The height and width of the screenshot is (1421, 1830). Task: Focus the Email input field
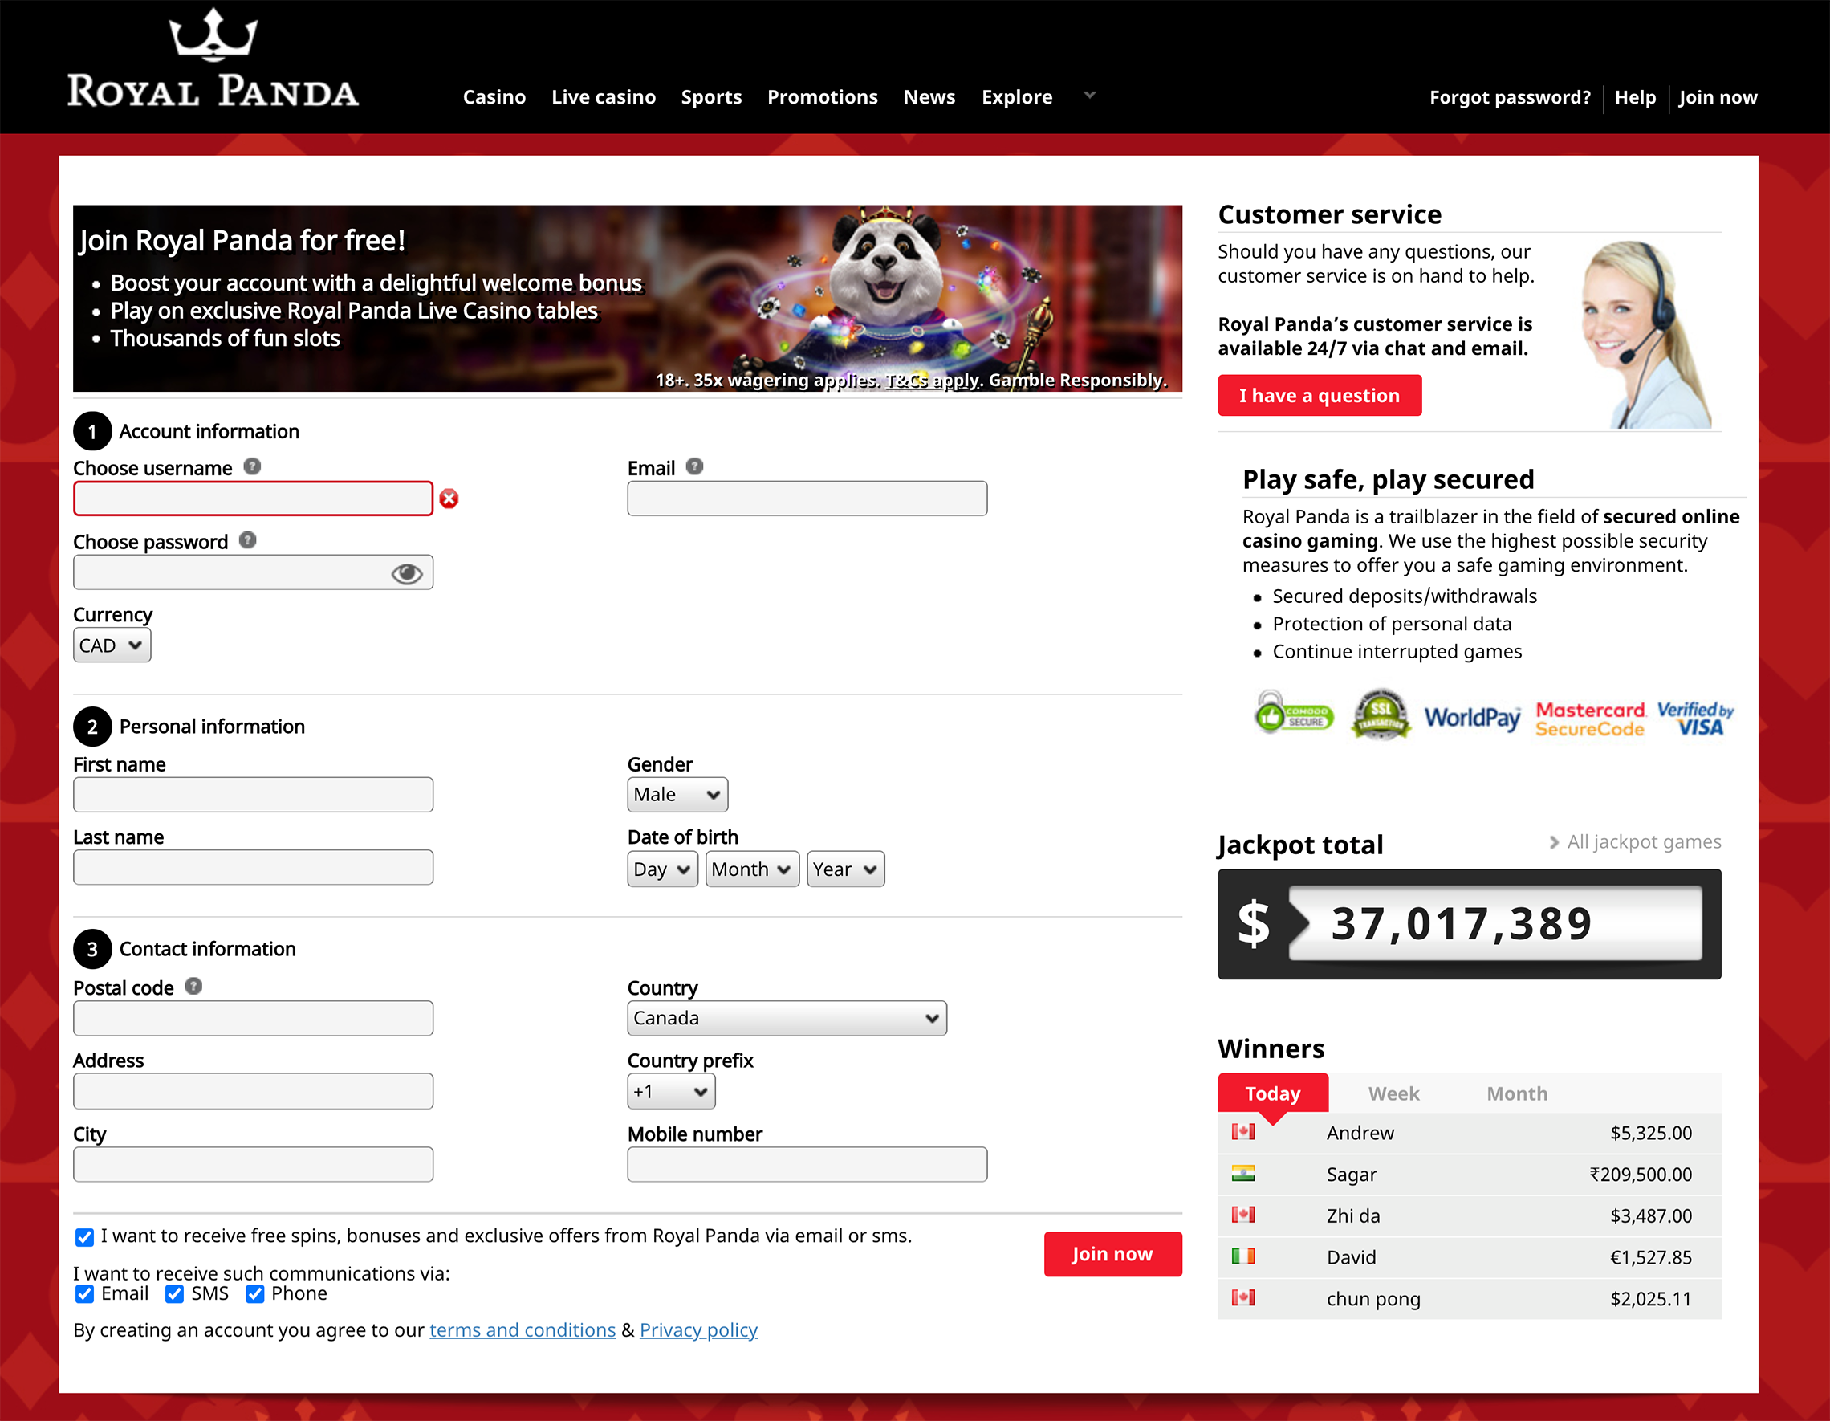pyautogui.click(x=807, y=499)
